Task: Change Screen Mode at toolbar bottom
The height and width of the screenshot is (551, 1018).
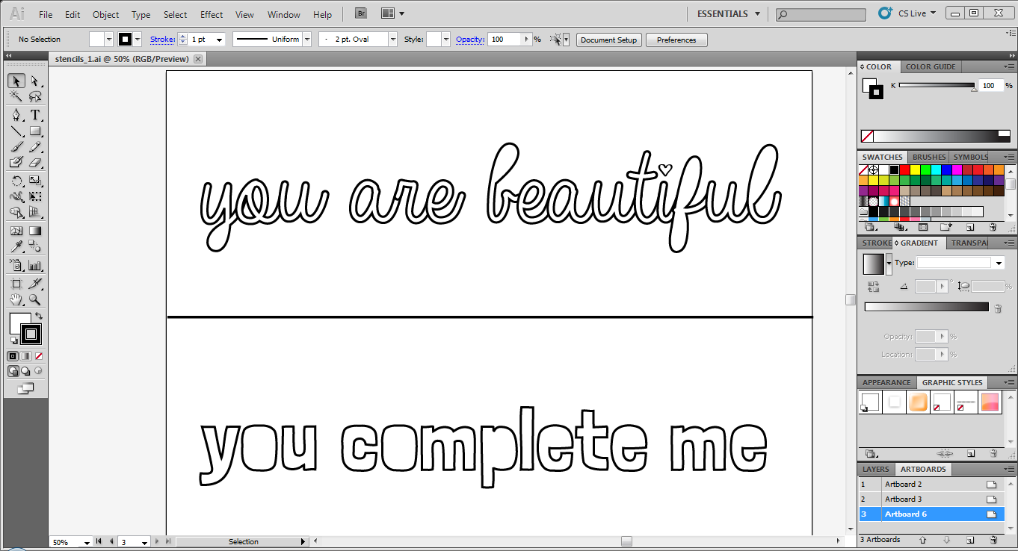Action: click(25, 388)
